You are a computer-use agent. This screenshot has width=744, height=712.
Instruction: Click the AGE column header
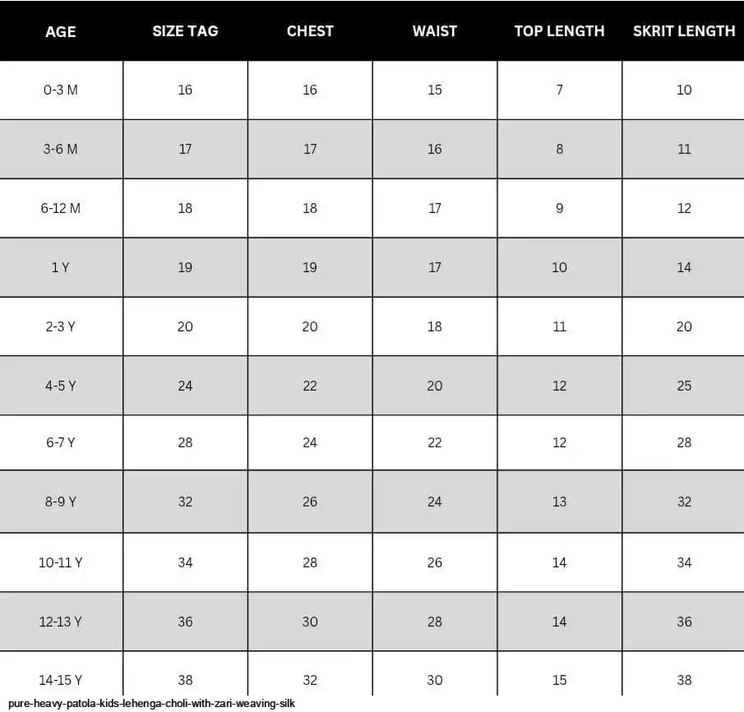(x=61, y=31)
